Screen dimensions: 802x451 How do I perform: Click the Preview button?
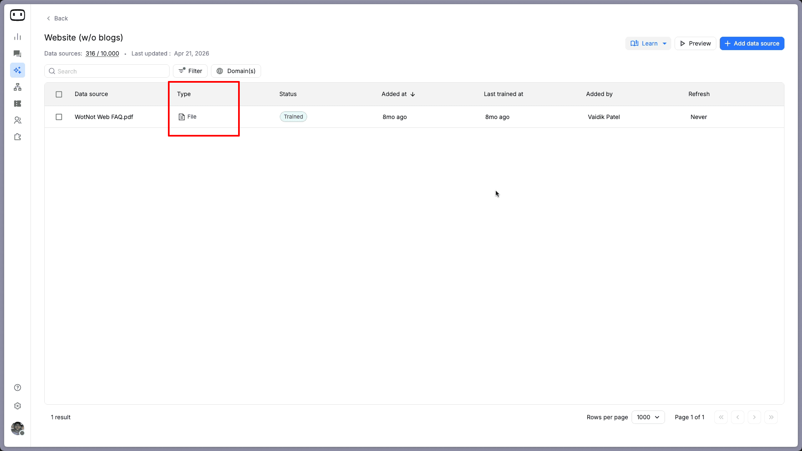(695, 43)
